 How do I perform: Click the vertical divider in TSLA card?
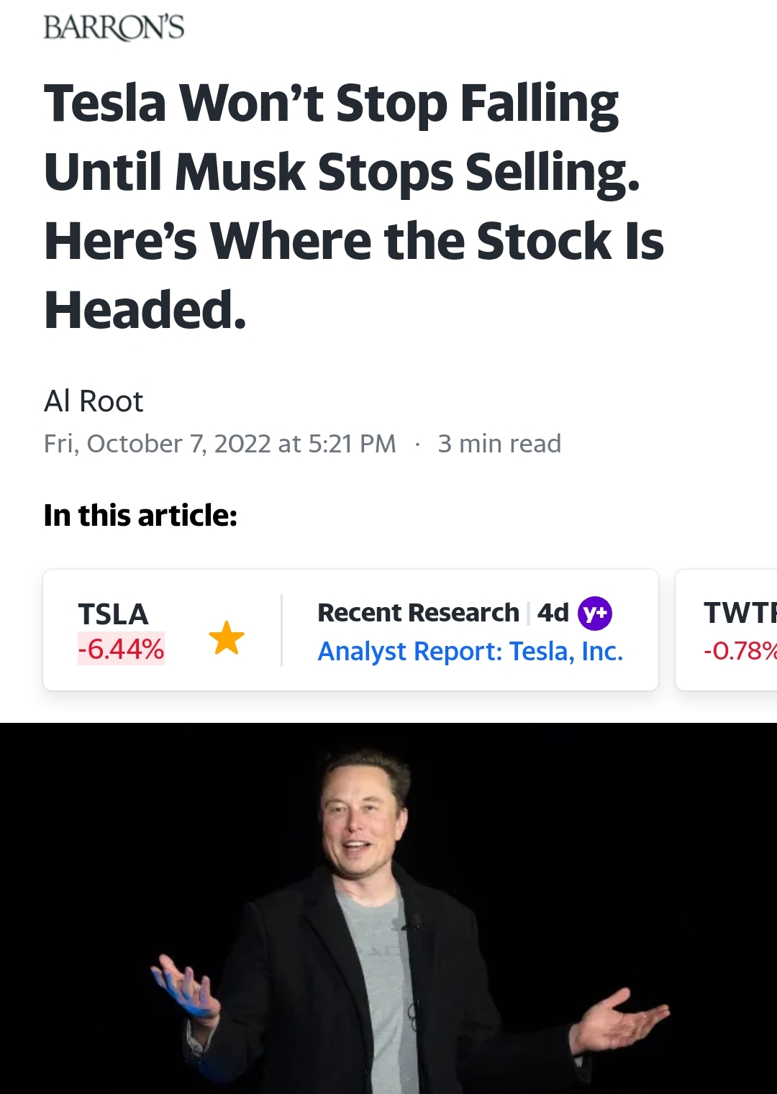pyautogui.click(x=281, y=630)
